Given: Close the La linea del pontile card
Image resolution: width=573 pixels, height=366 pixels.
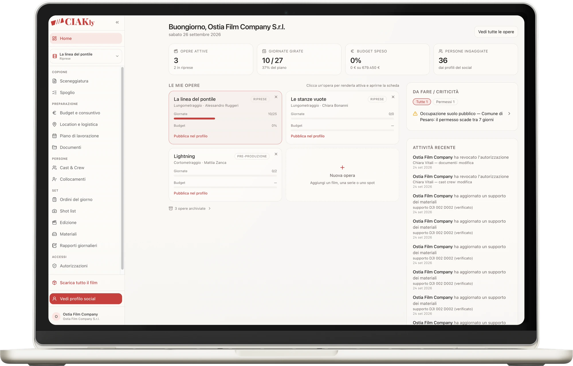Looking at the screenshot, I should click(276, 97).
